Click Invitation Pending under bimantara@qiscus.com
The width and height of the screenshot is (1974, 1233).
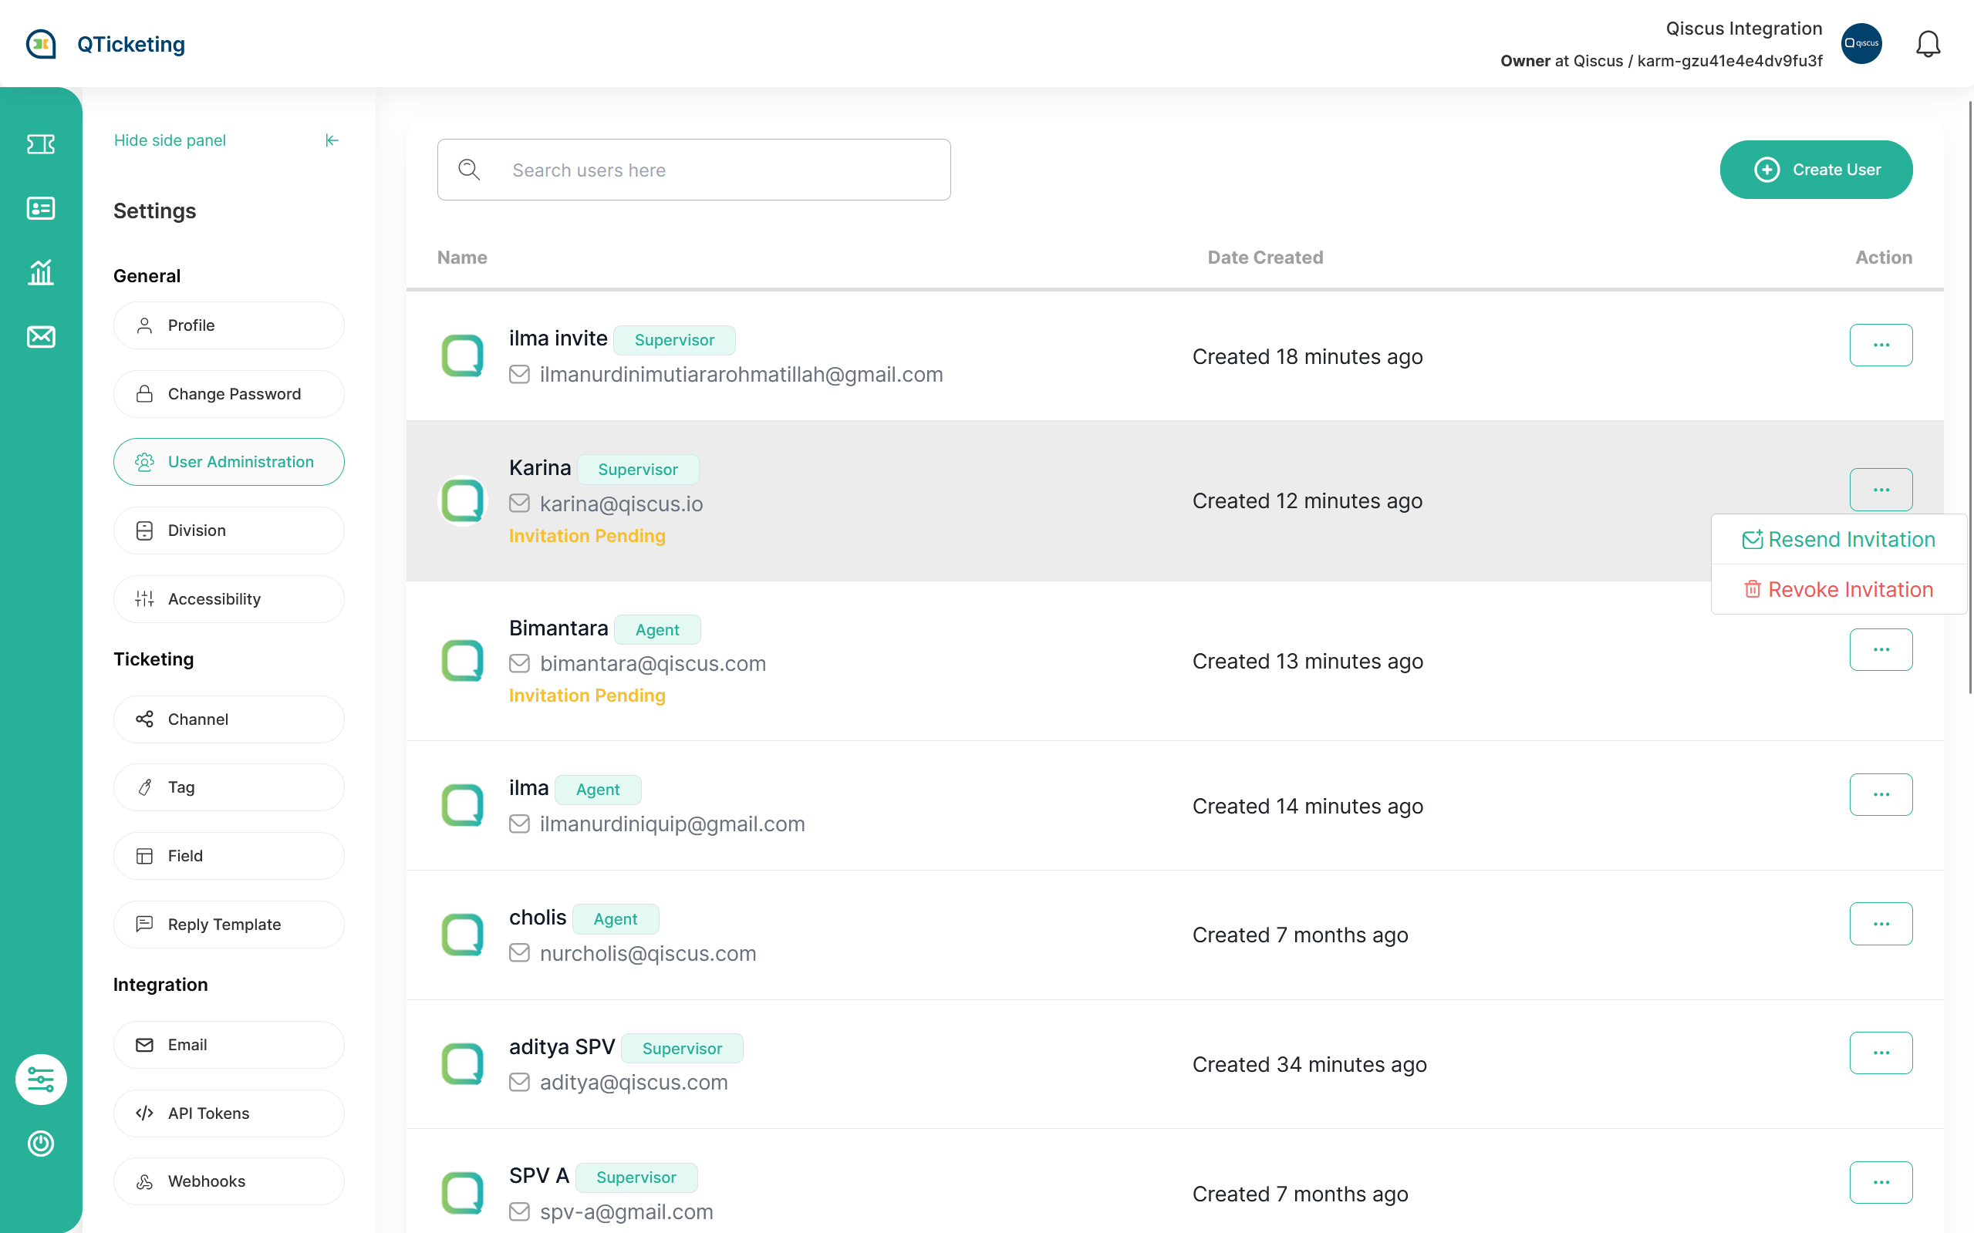coord(587,696)
